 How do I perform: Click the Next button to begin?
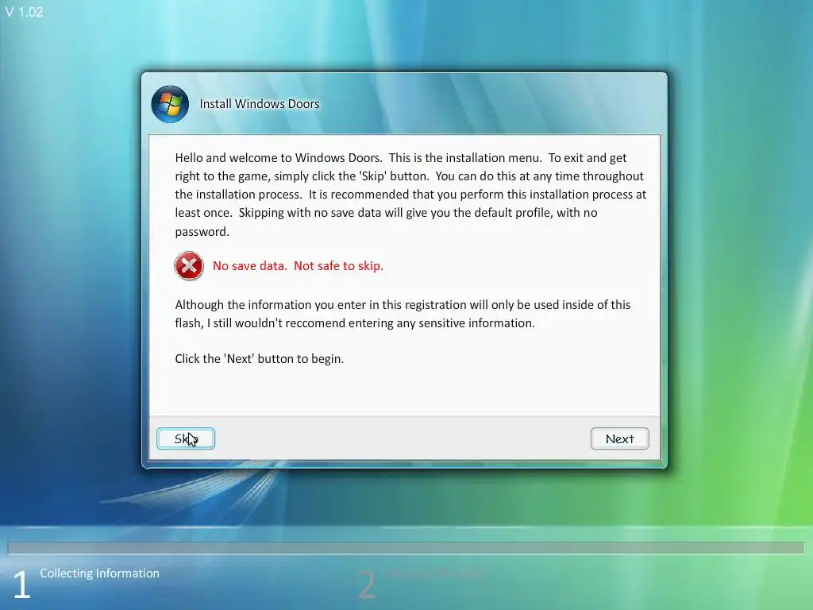[619, 438]
